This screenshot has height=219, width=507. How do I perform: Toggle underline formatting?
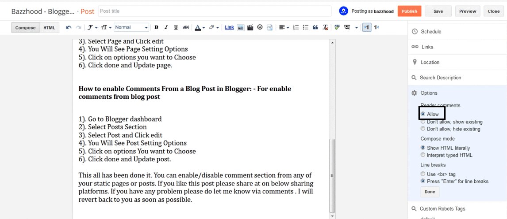[x=176, y=27]
